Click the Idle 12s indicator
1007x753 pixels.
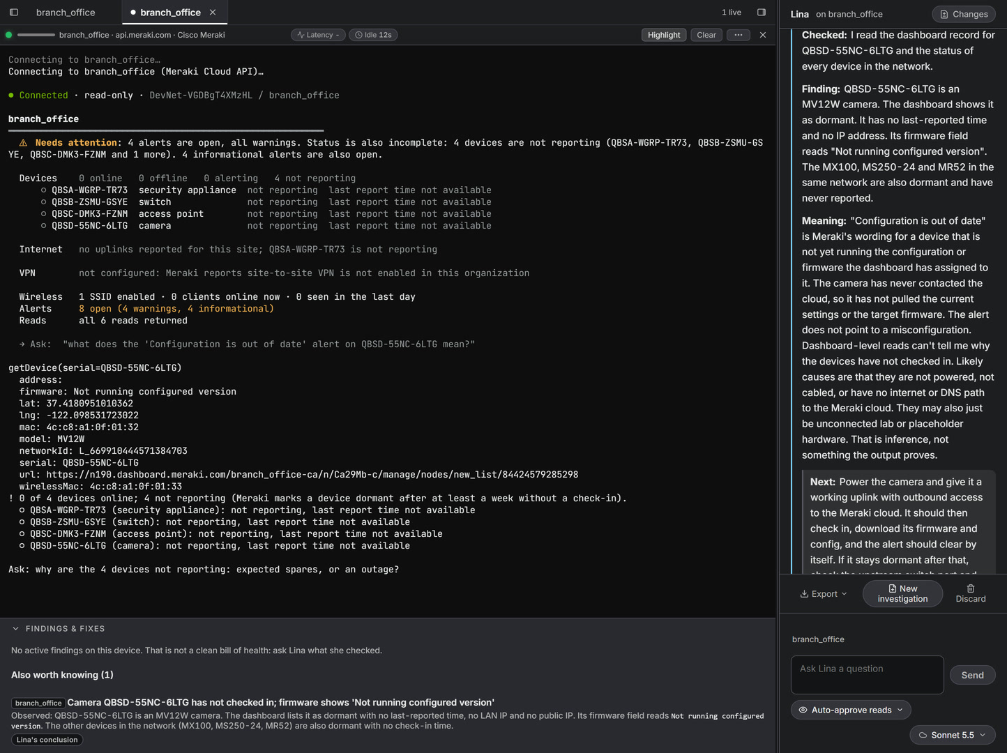tap(373, 35)
